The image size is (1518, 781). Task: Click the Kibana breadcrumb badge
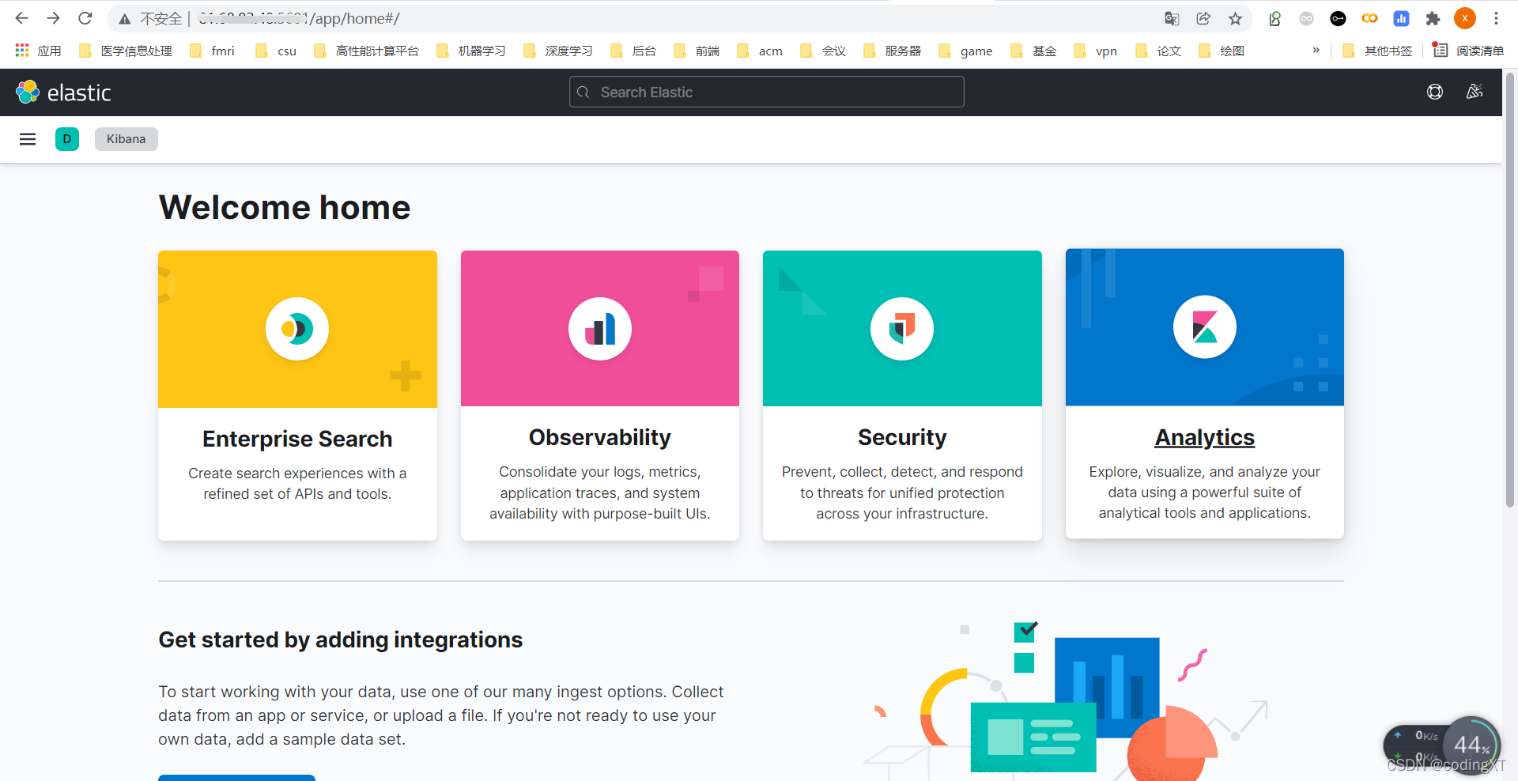(126, 139)
